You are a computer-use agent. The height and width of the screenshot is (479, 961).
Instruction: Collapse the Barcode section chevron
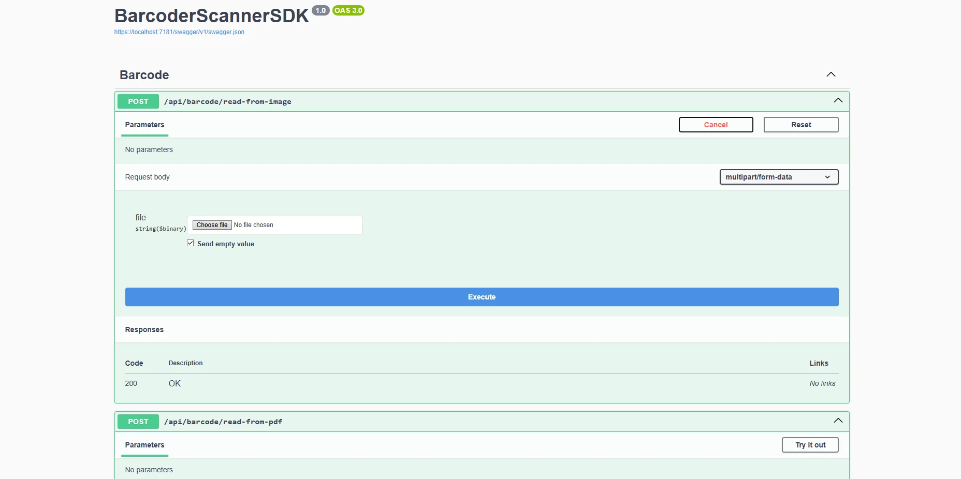(831, 74)
